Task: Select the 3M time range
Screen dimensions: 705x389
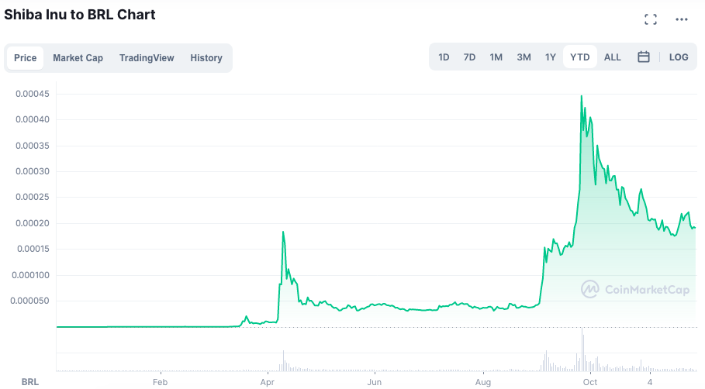Action: pos(524,57)
